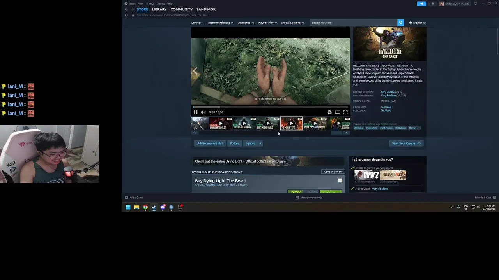Screen dimensions: 499x280
Task: Click the Compare Editions button
Action: click(x=333, y=171)
